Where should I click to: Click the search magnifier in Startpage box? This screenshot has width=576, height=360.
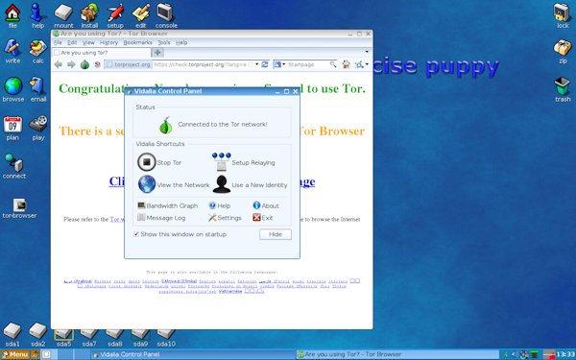pyautogui.click(x=333, y=64)
